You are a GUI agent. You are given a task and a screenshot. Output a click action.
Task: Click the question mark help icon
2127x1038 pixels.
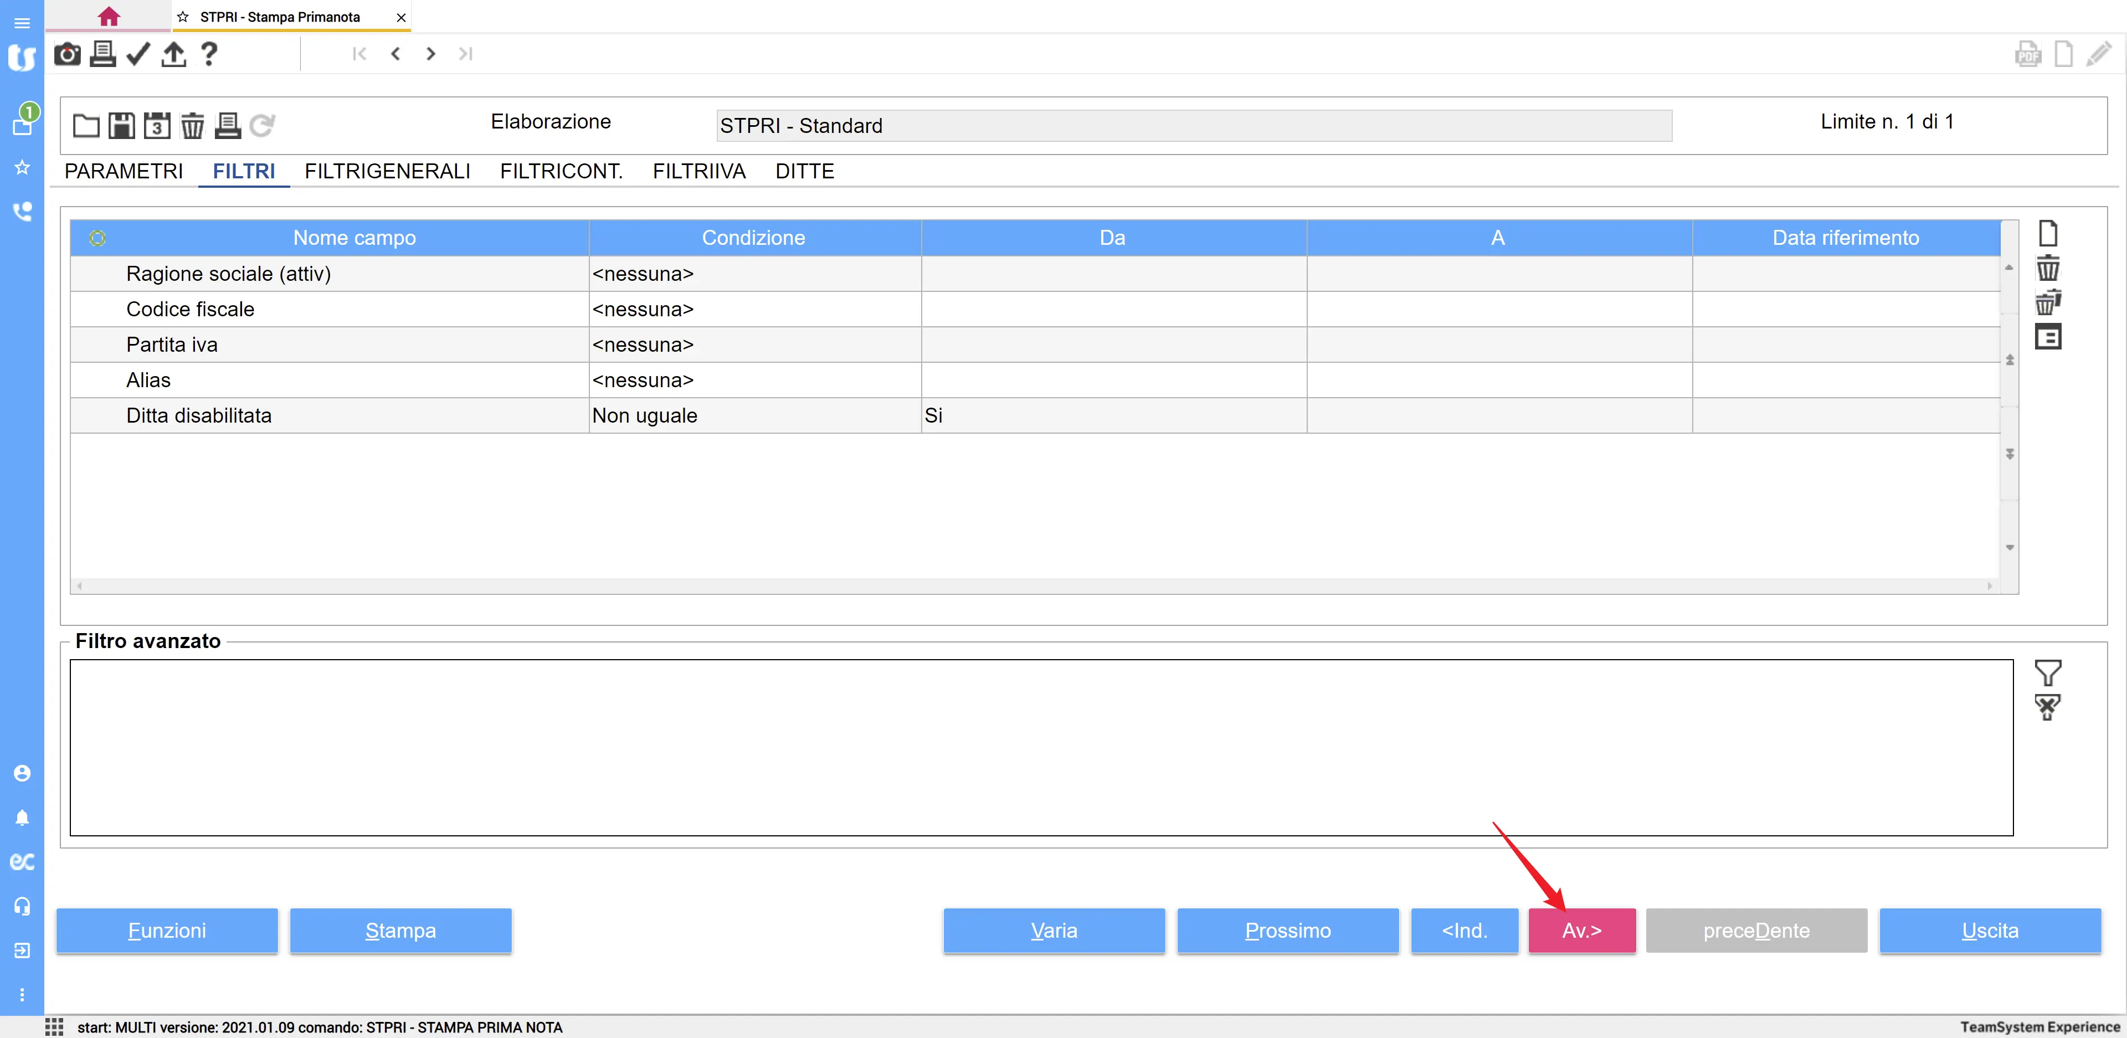coord(209,54)
